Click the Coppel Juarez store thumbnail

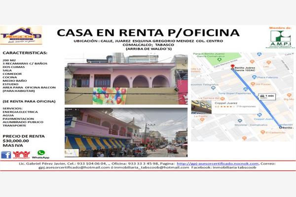click(x=201, y=106)
